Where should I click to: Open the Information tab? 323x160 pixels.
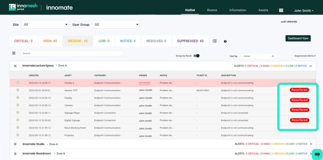pyautogui.click(x=238, y=10)
